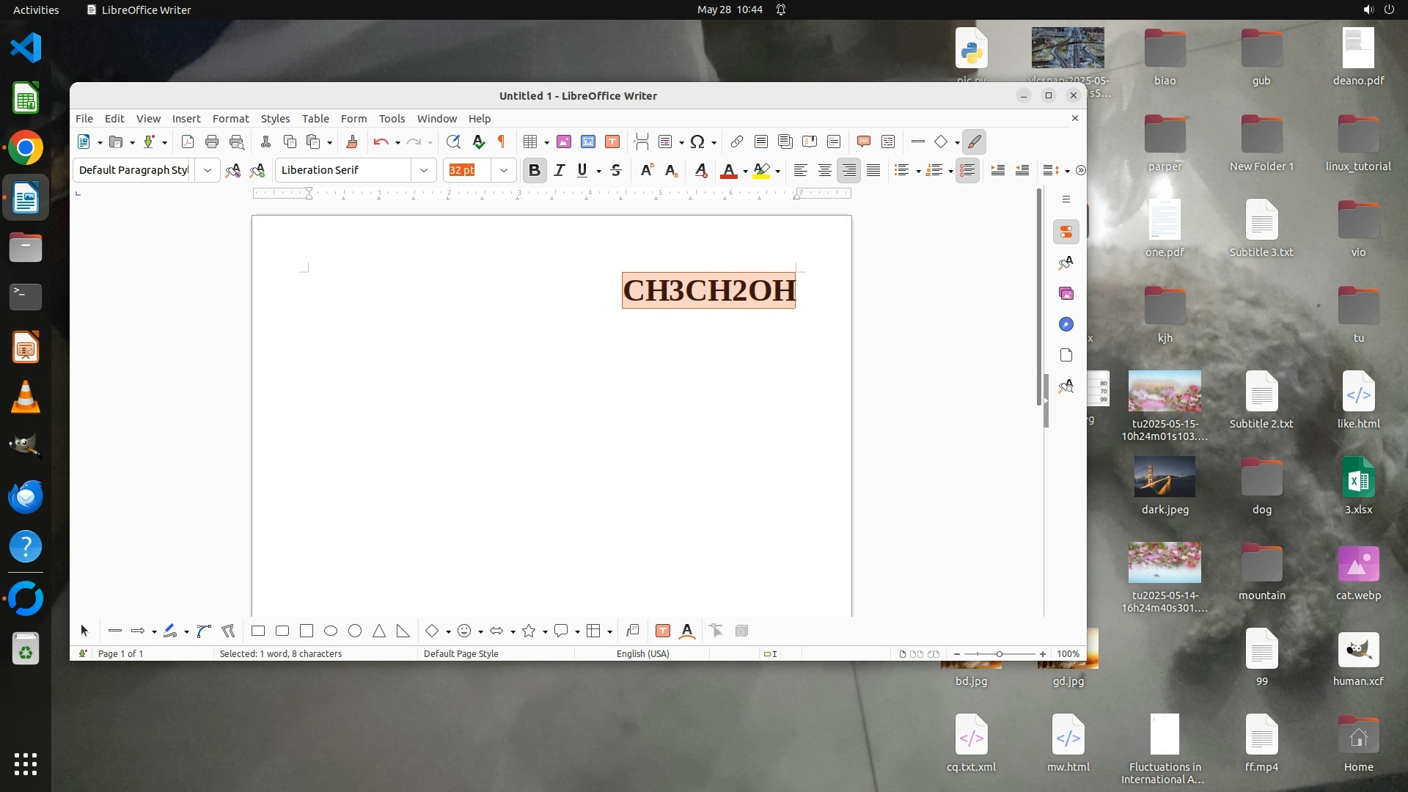Toggle Bold formatting button

pos(535,170)
